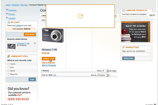Viewport: 158px width, 105px height.
Task: Open the Olympus T-100 product image
Action: (53, 35)
